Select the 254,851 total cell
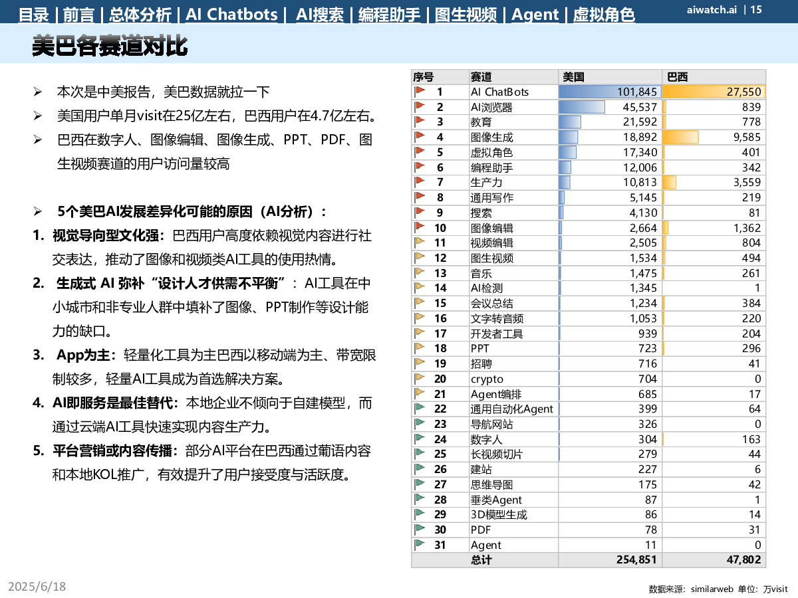Image resolution: width=798 pixels, height=598 pixels. point(610,559)
